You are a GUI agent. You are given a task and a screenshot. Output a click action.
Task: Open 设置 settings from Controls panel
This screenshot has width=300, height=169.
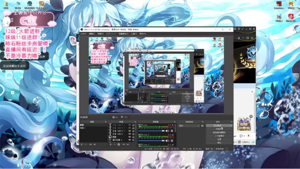point(219,139)
